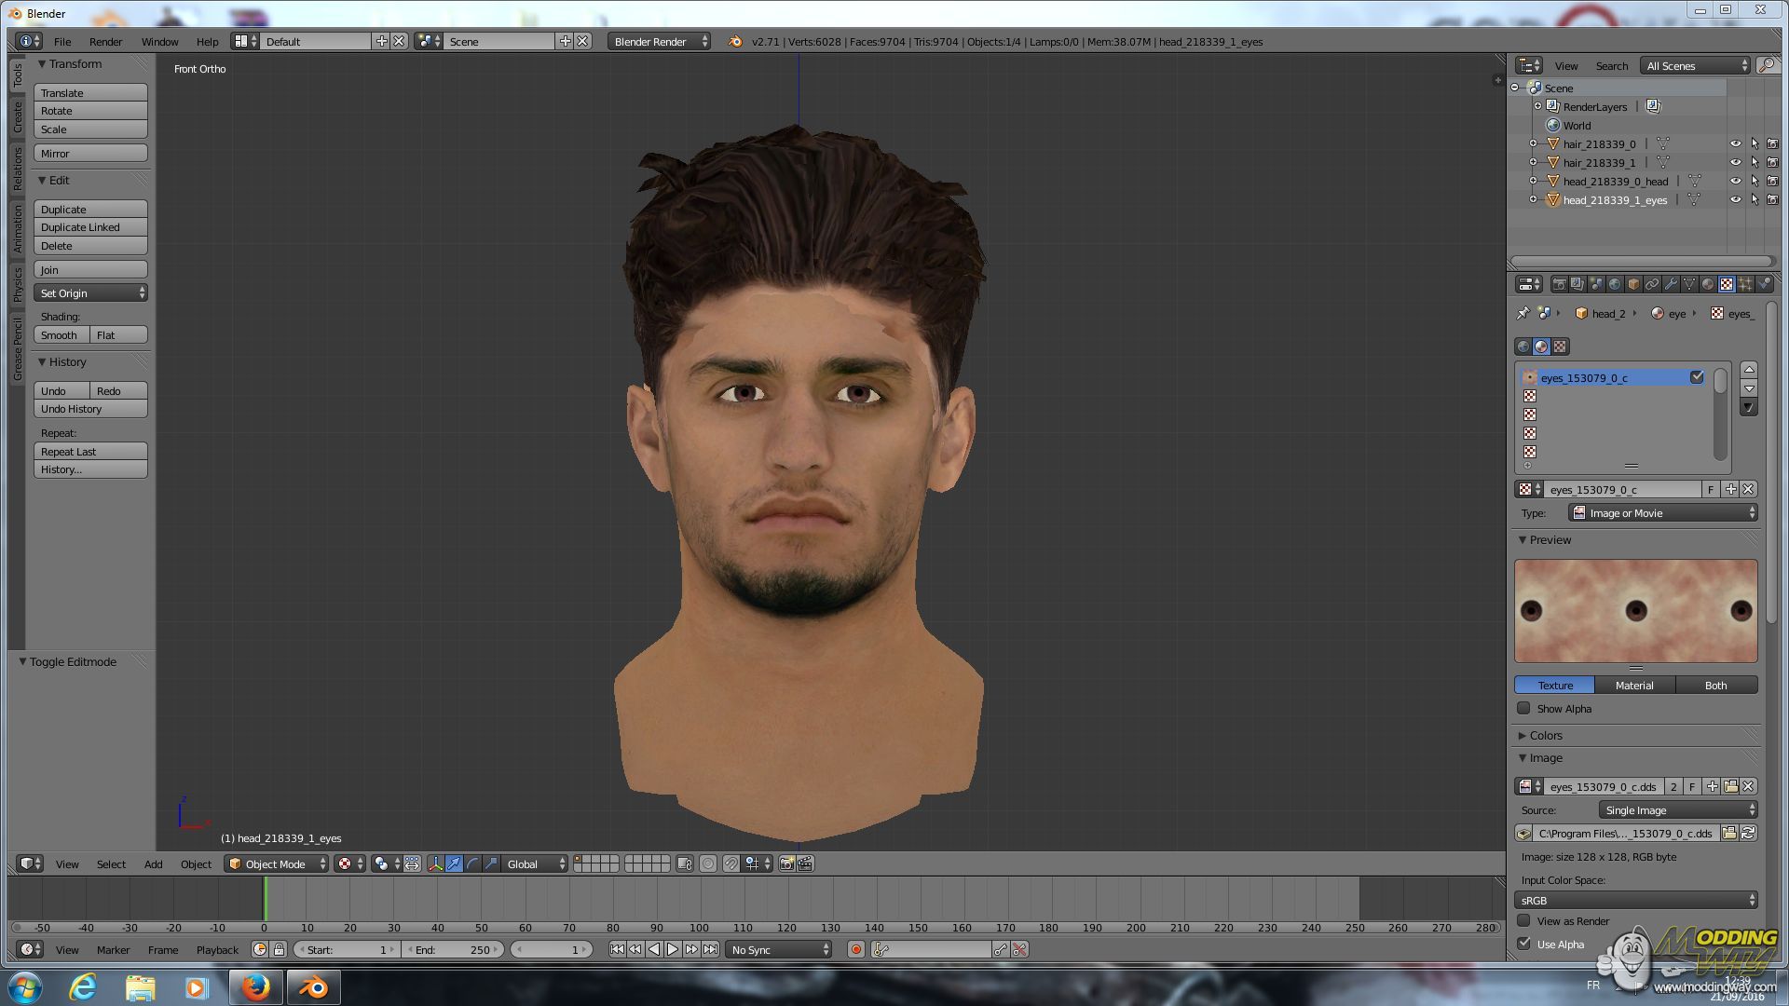1789x1006 pixels.
Task: Open the Object Mode dropdown
Action: (x=277, y=864)
